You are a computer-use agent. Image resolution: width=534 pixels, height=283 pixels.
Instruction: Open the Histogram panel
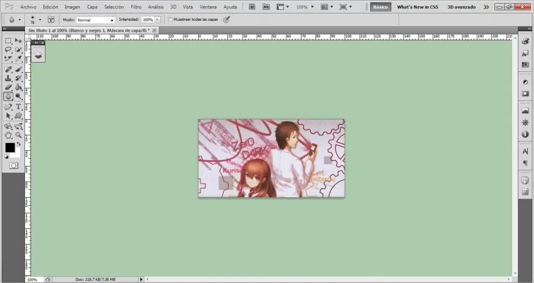click(525, 111)
